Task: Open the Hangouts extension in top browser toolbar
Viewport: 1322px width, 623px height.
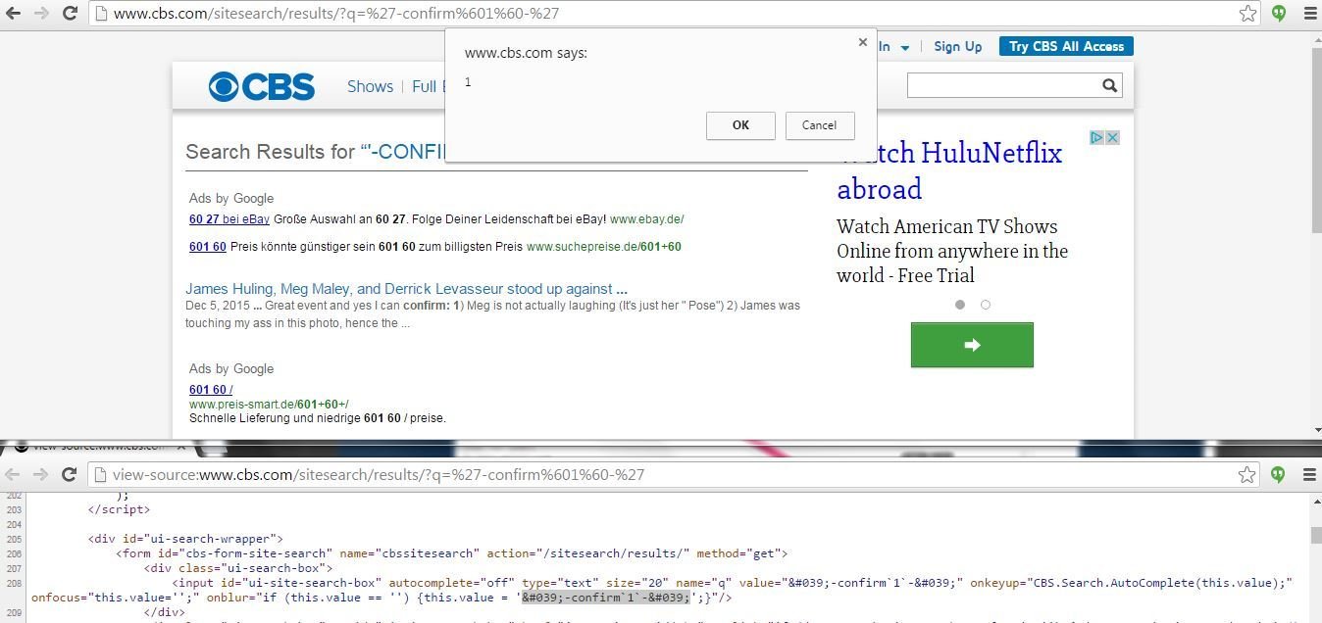Action: click(x=1279, y=14)
